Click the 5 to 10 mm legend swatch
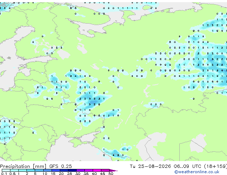The image size is (227, 175). point(39,170)
